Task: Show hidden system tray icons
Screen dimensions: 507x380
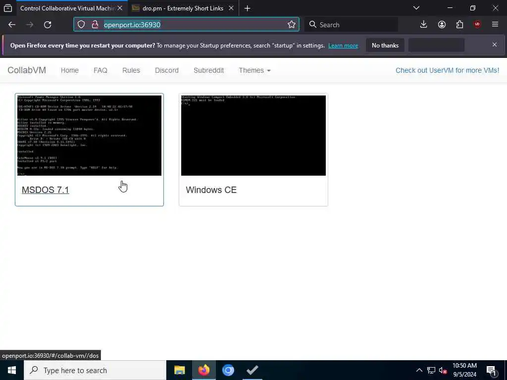Action: pyautogui.click(x=419, y=370)
